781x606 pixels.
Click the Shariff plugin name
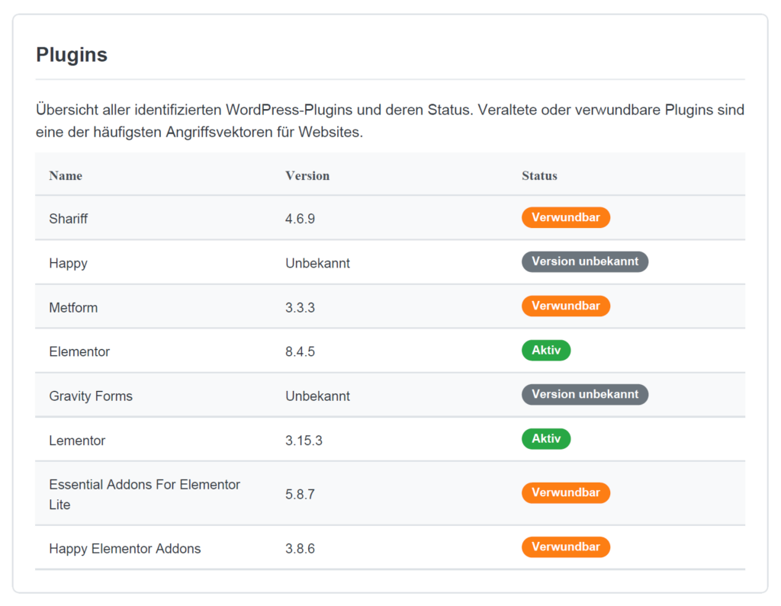pos(69,219)
